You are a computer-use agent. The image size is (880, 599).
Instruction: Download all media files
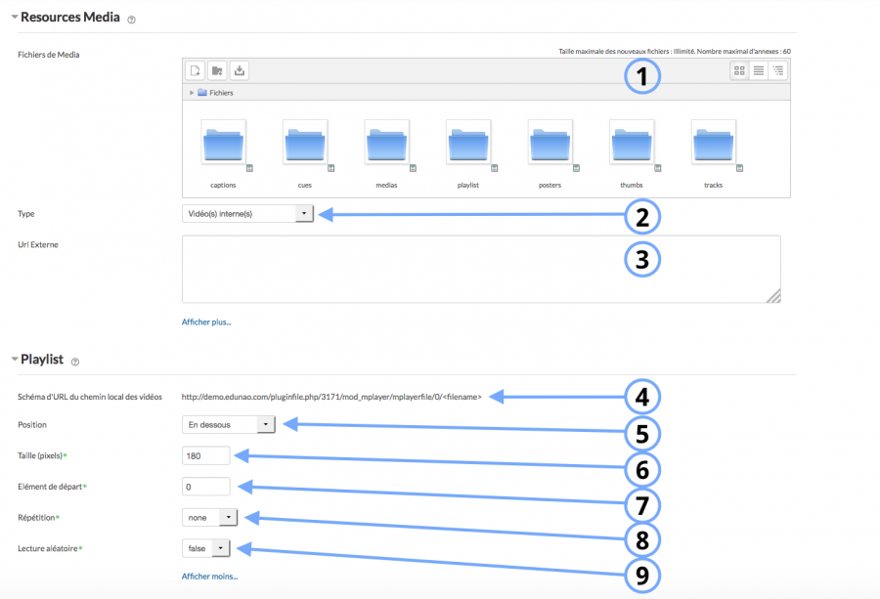(x=240, y=70)
